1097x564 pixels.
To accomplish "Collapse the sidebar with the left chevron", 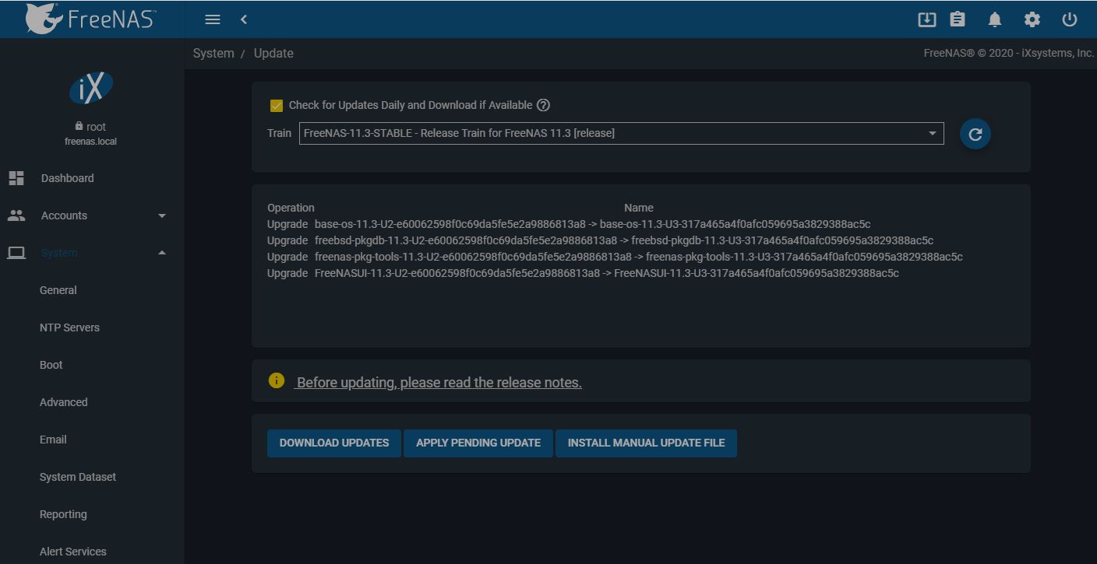I will (x=244, y=19).
